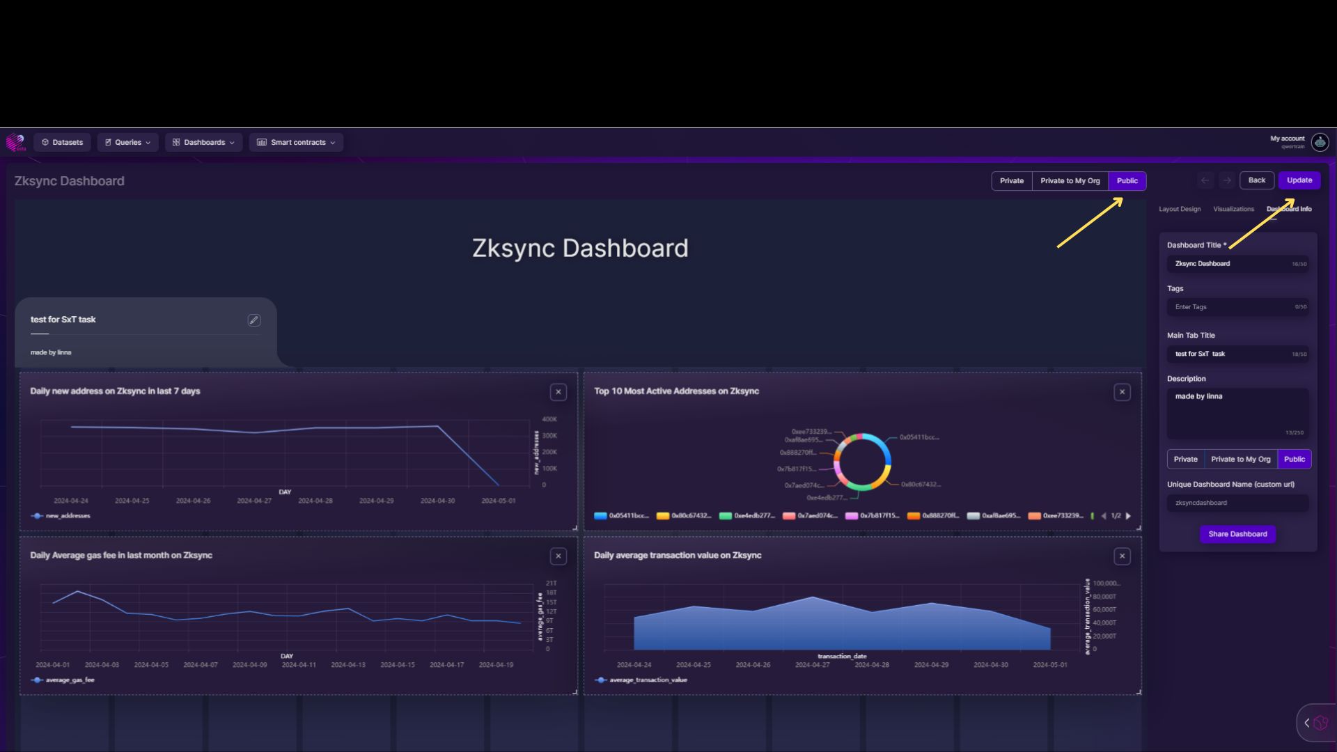This screenshot has height=752, width=1337.
Task: Go to next legend page arrow
Action: (1128, 516)
